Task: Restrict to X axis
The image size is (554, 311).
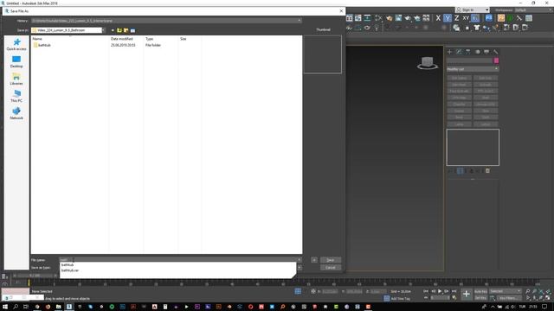Action: click(438, 18)
